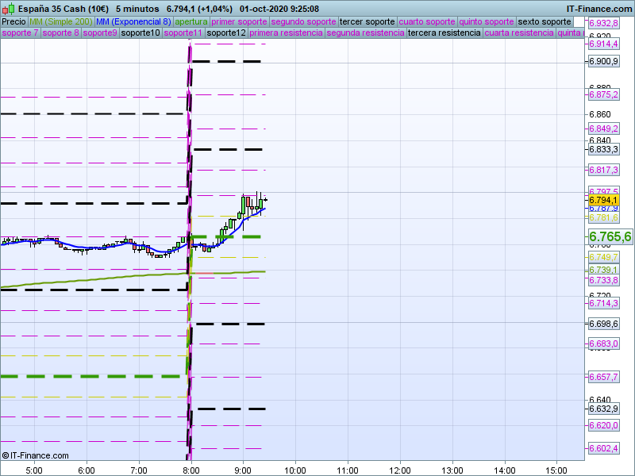Select the 6.900,9 price level label
The image size is (635, 476).
pos(603,61)
